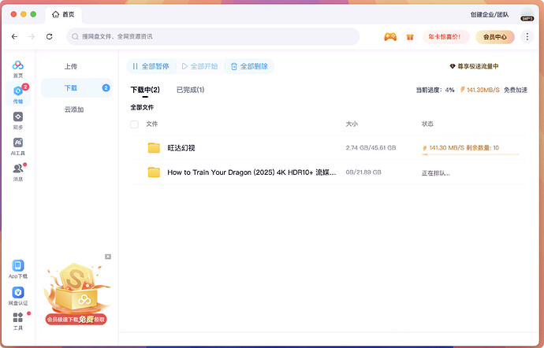Click the 141.30 MB/S 剩余数量 status

[x=460, y=148]
